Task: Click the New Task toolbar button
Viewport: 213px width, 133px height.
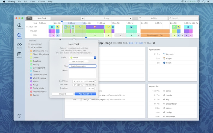Action: pos(42,18)
